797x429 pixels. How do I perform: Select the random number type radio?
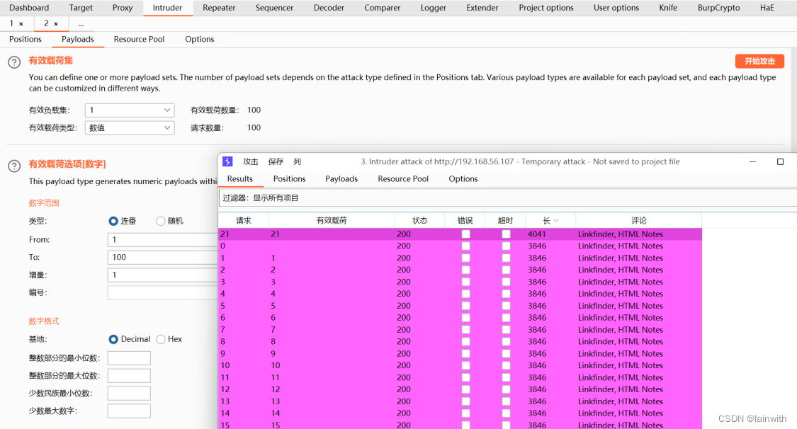click(161, 221)
